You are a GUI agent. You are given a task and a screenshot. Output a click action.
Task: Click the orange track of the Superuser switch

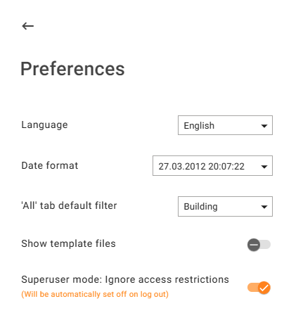click(x=252, y=288)
